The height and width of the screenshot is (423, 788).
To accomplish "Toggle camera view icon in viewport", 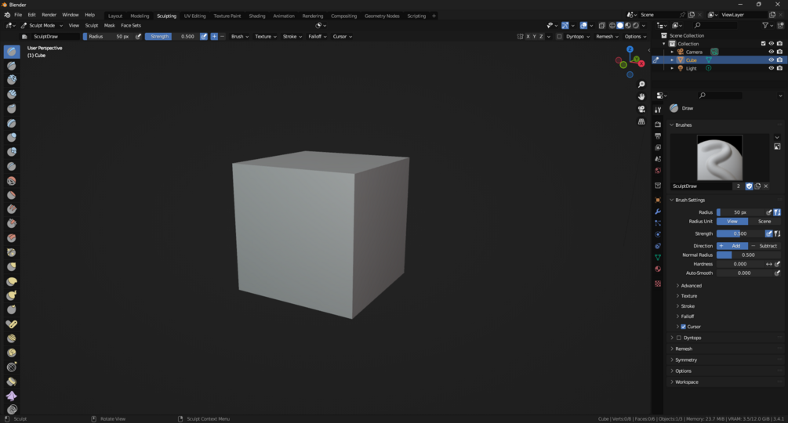I will click(641, 109).
